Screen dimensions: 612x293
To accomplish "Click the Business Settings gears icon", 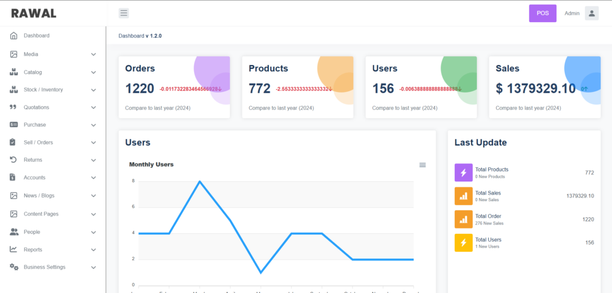I will point(14,267).
